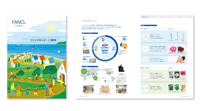Click the pink Attenir products photo
Screen dimensions: 200x111
[177, 49]
